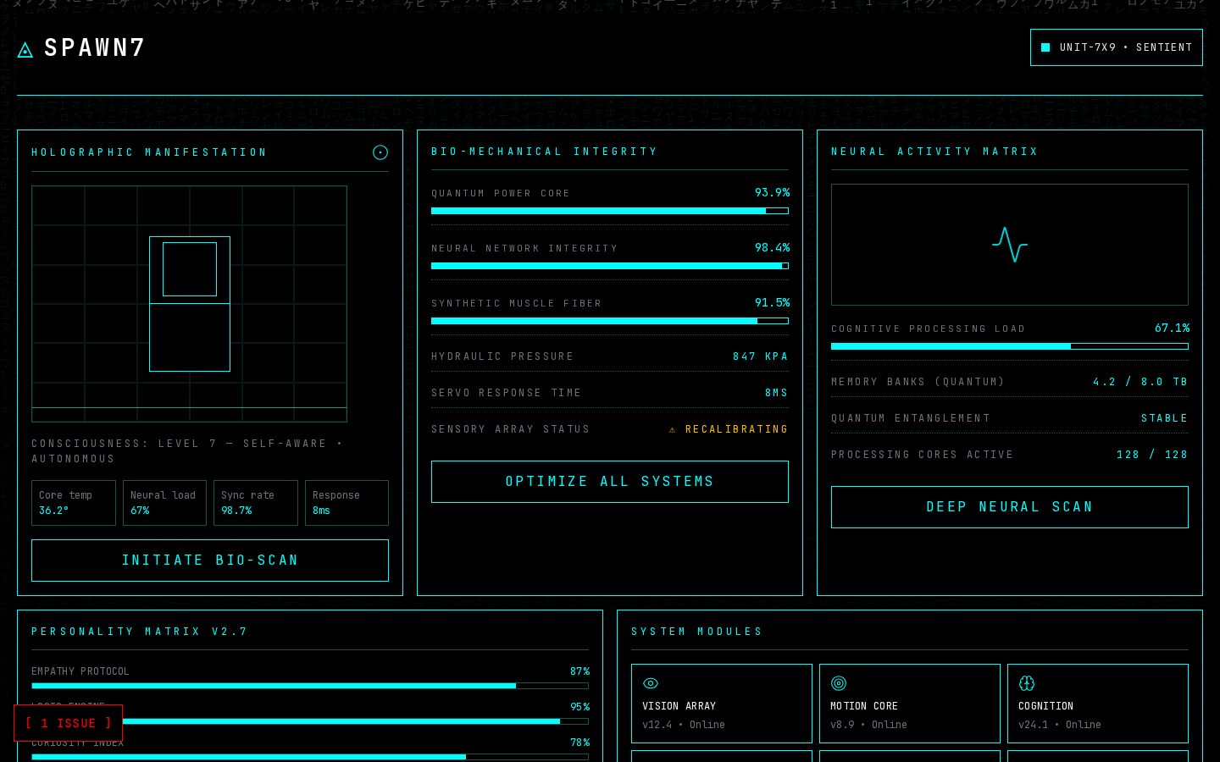Click the 847 KPA hydraulic pressure value
The height and width of the screenshot is (762, 1220).
click(x=761, y=356)
